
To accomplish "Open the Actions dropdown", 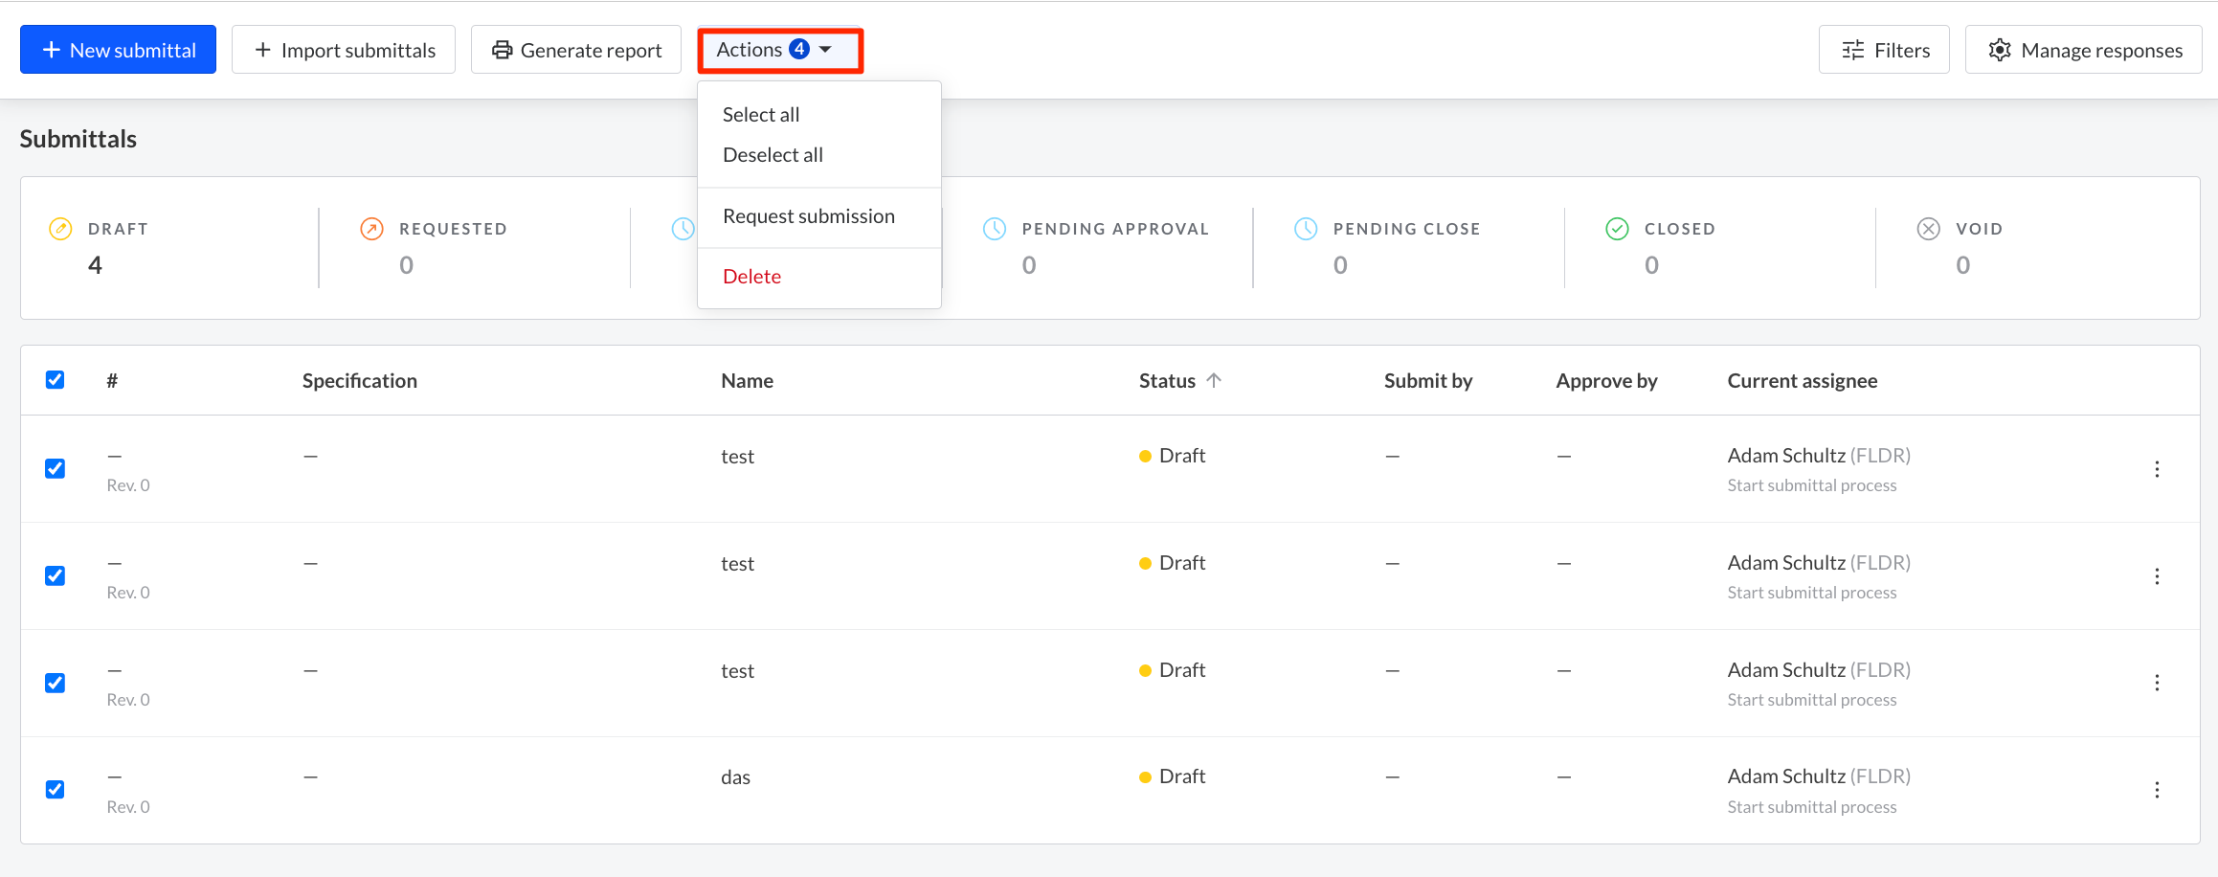I will tap(777, 49).
